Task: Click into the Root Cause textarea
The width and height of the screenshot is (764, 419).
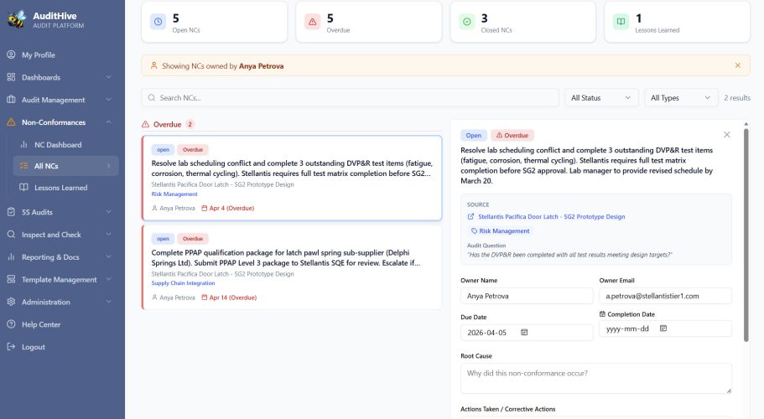Action: coord(596,378)
